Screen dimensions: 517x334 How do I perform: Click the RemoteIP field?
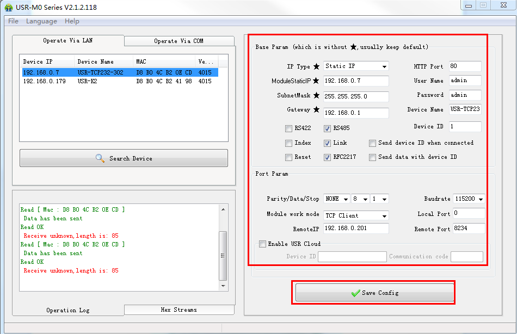[356, 228]
